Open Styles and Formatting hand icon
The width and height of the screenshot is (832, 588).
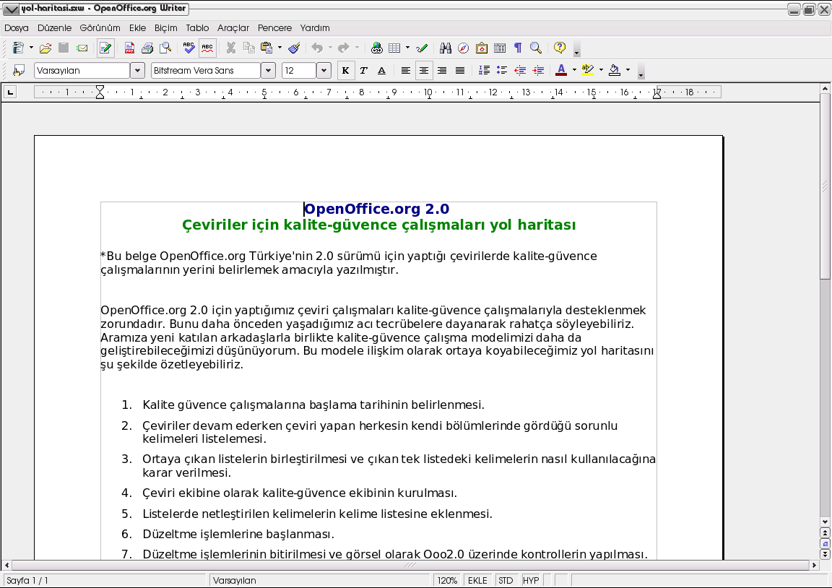tap(19, 70)
